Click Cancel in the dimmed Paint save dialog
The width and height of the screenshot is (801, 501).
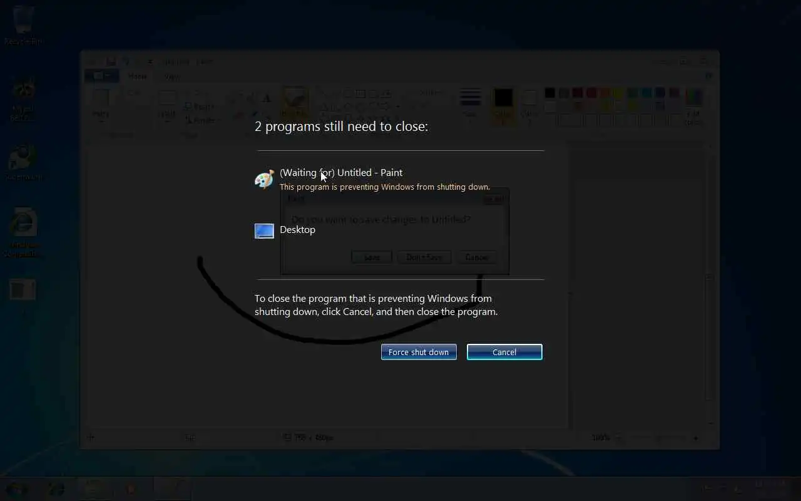[476, 257]
